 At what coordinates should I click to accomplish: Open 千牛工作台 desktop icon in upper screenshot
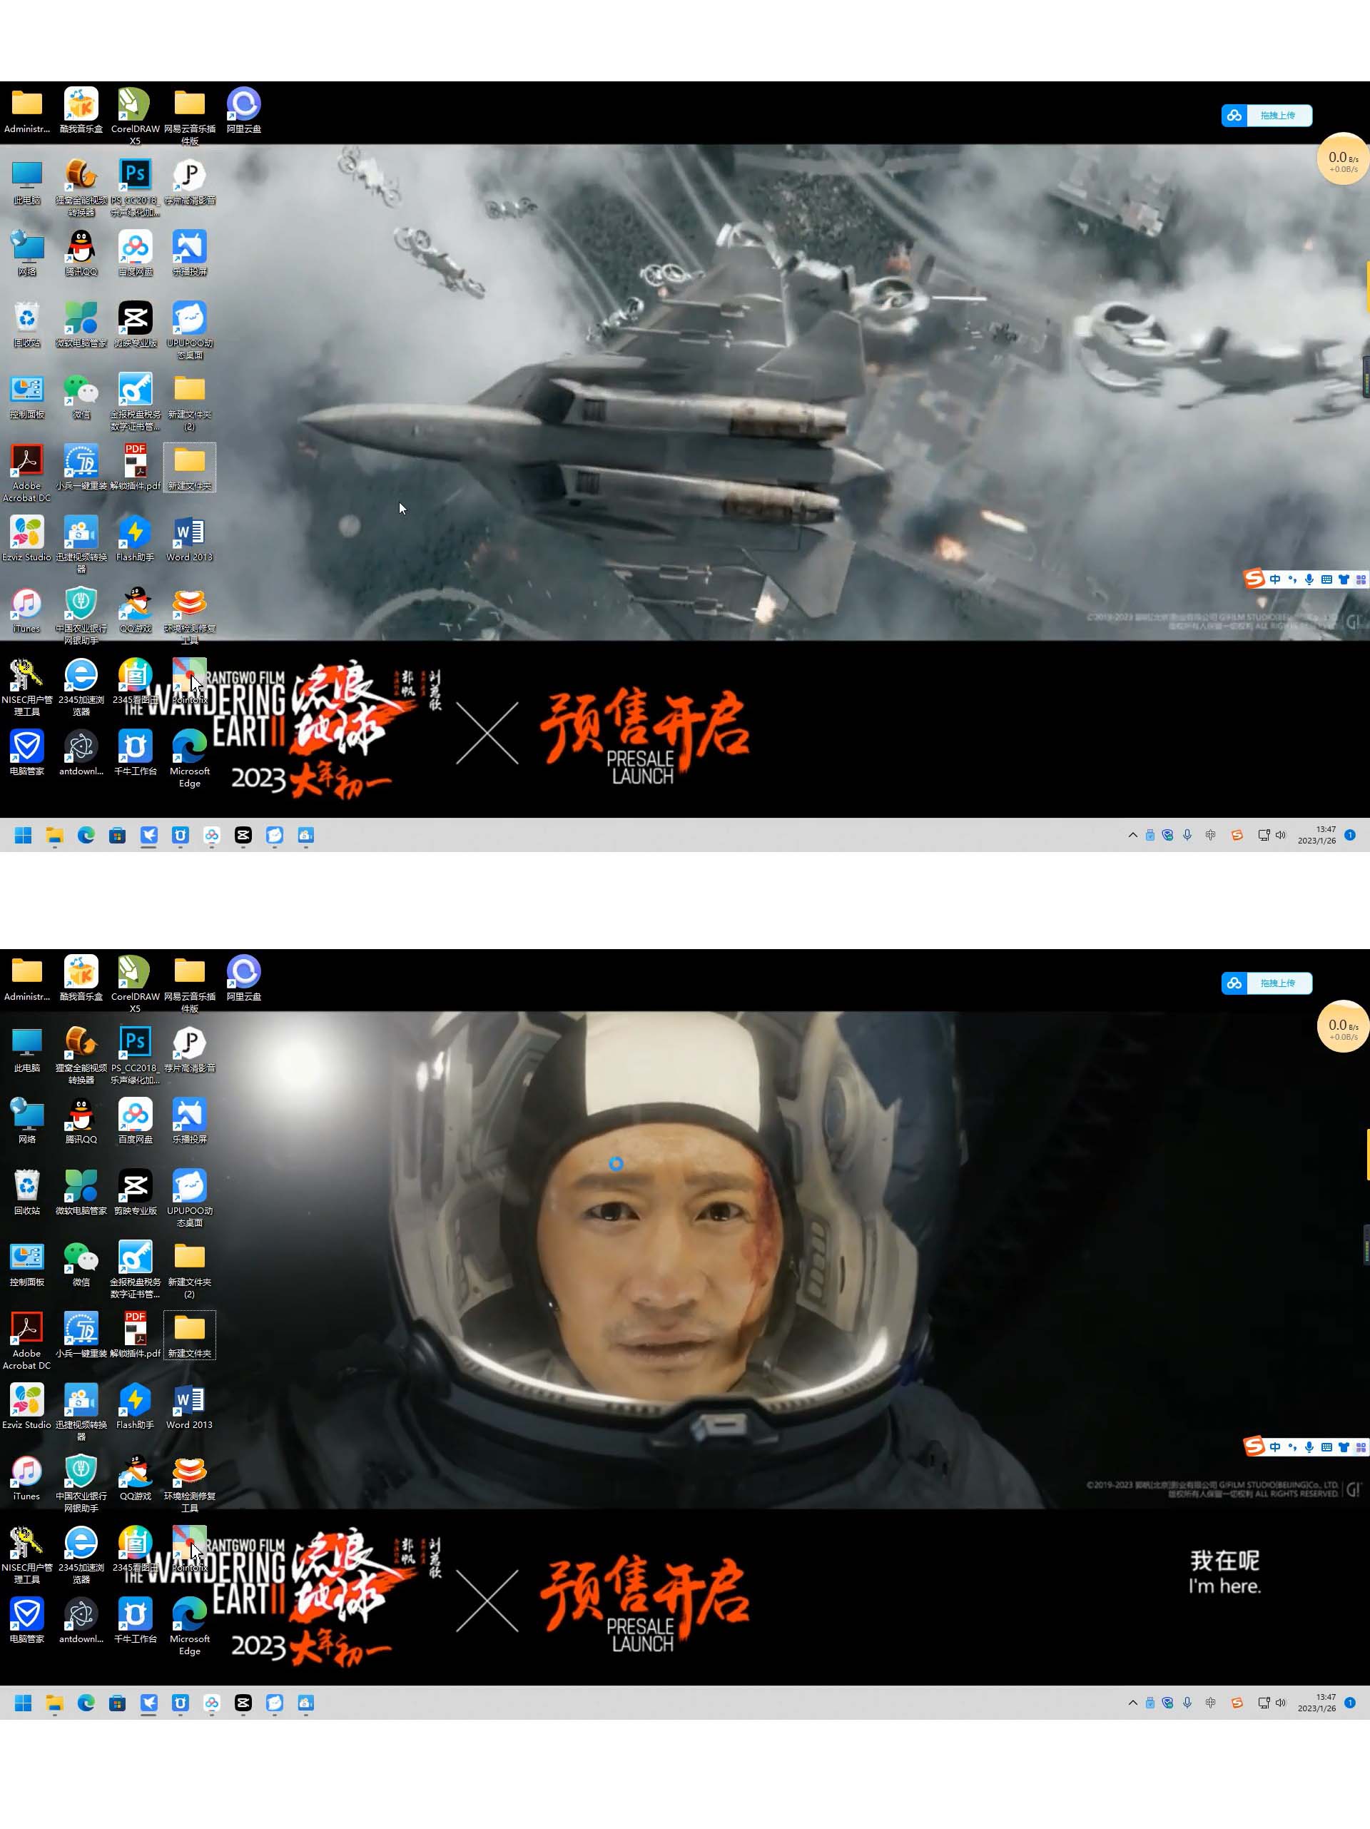(135, 751)
